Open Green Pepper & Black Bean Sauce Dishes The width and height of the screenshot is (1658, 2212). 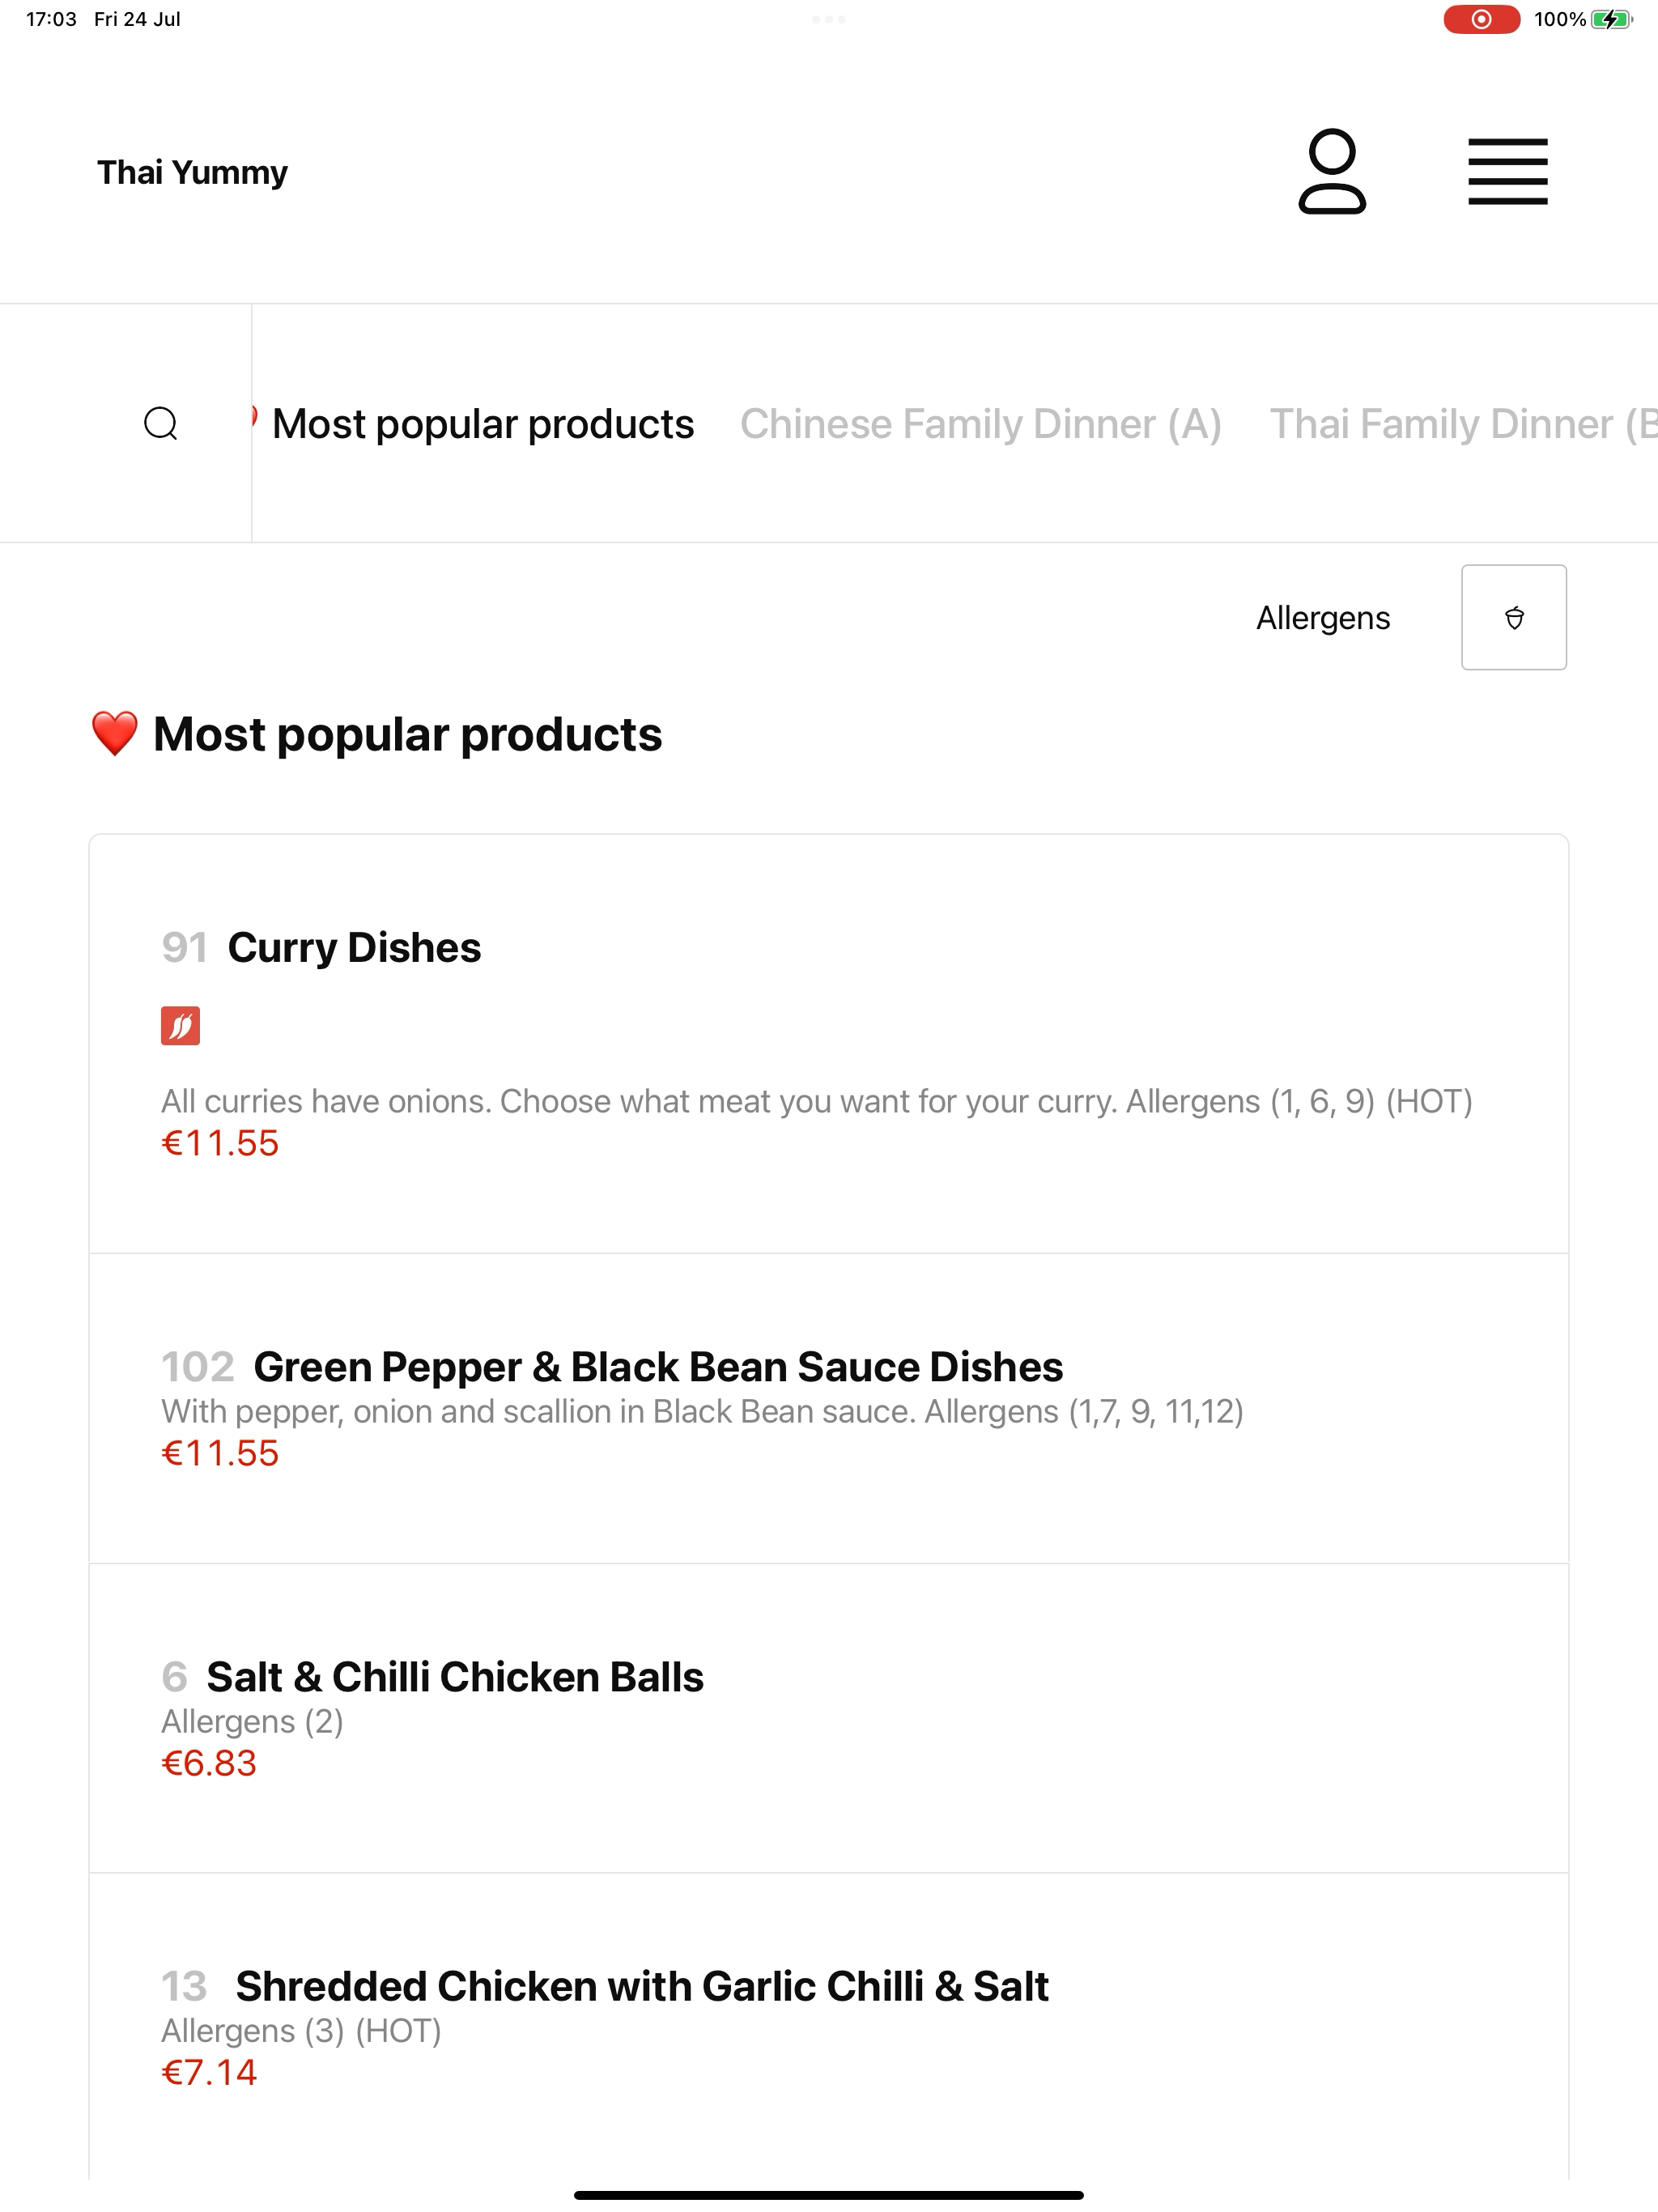pyautogui.click(x=829, y=1408)
